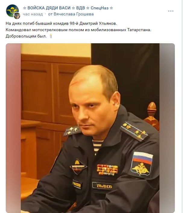
Task: Click the uniform name tag in photo
Action: (103, 186)
